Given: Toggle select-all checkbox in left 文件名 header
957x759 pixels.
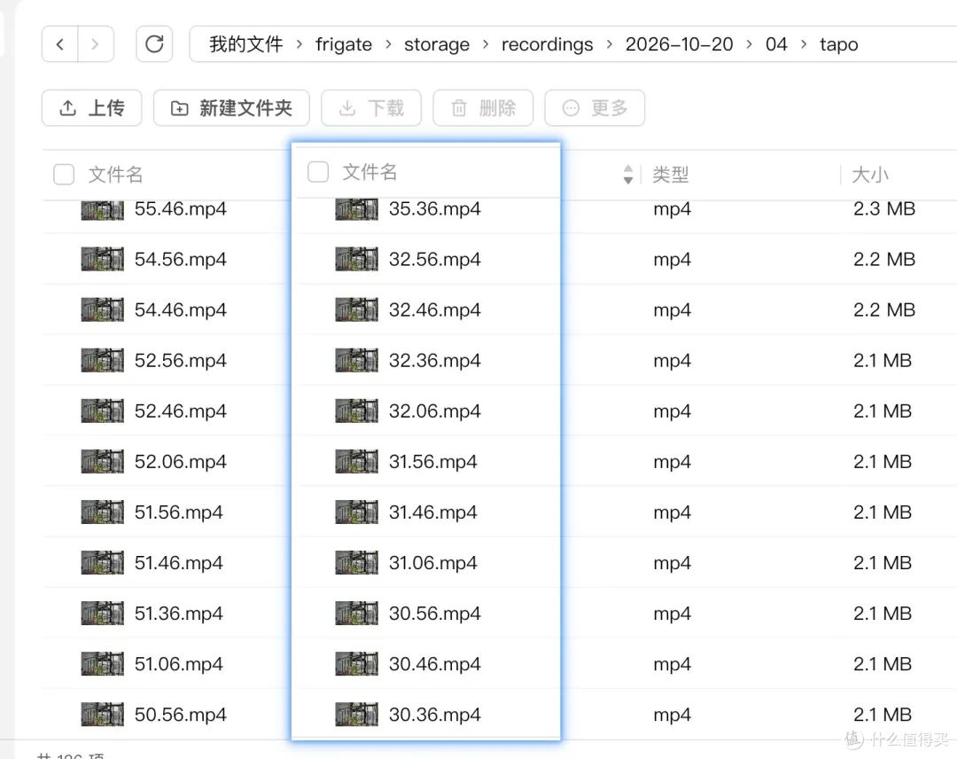Looking at the screenshot, I should (64, 174).
